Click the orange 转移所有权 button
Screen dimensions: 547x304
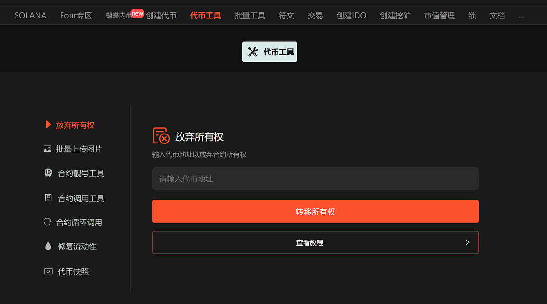[x=315, y=211]
